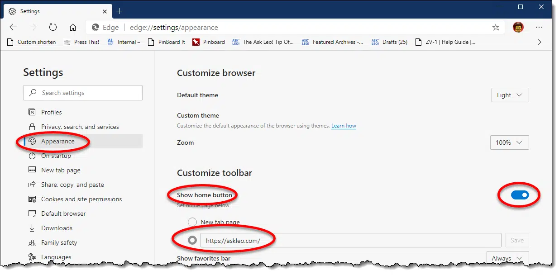Click the New tab page icon
Screen dimensions: 559x275
tap(32, 170)
